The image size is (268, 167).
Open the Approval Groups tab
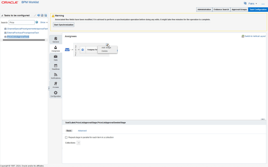(239, 10)
